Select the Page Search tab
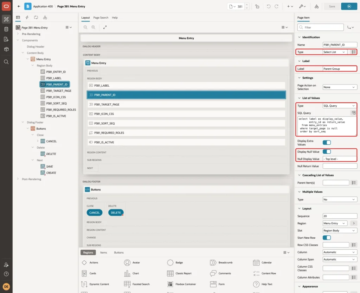360x293 pixels. 101,18
